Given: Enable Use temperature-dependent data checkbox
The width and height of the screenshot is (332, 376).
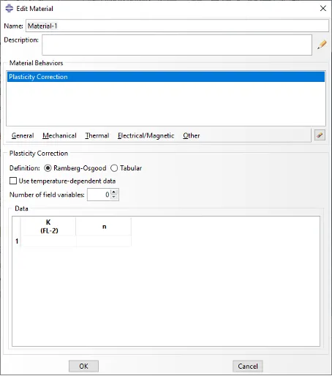Looking at the screenshot, I should [x=13, y=181].
